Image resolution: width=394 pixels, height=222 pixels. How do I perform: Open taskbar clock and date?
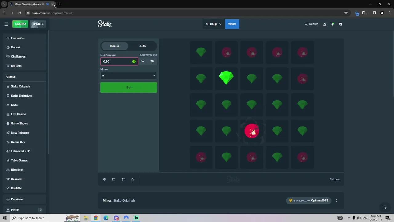click(376, 218)
